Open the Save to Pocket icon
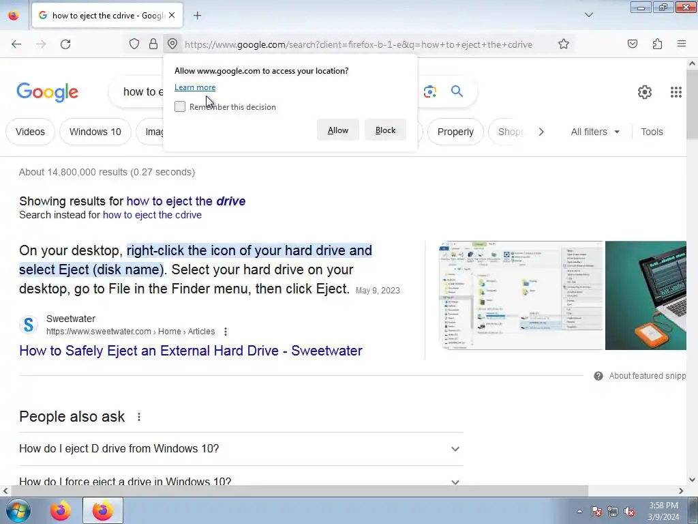 tap(633, 44)
